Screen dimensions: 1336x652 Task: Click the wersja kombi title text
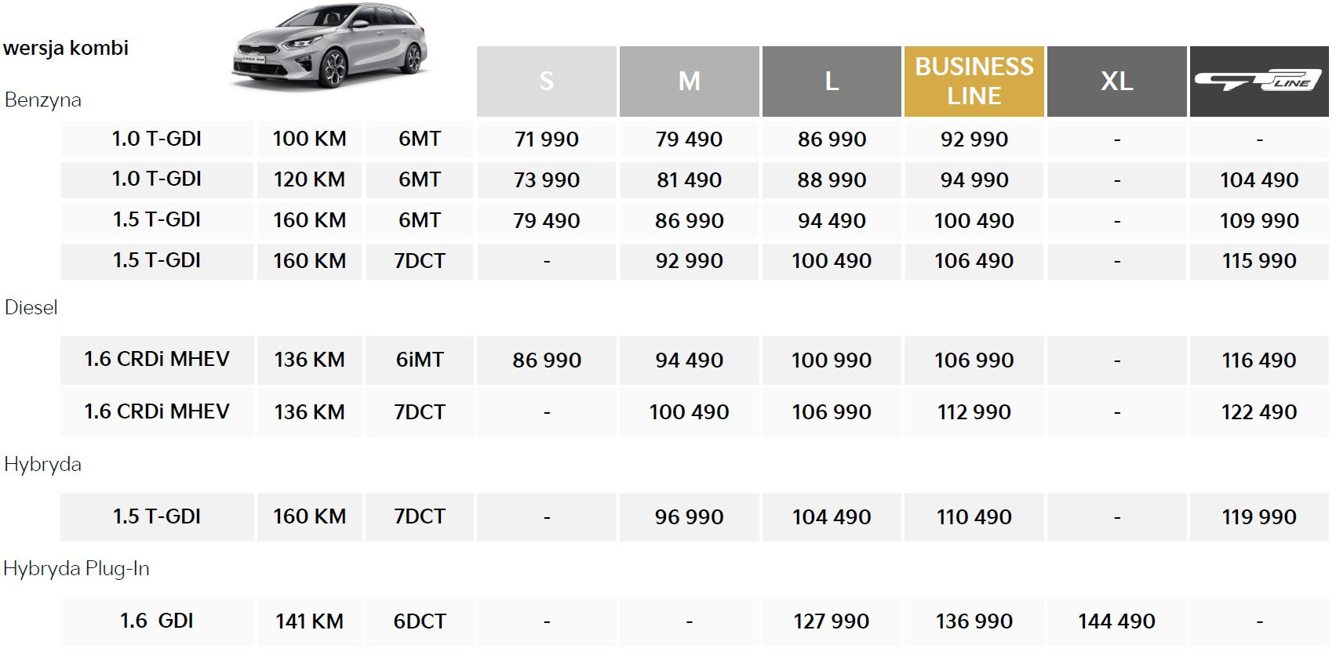coord(66,48)
